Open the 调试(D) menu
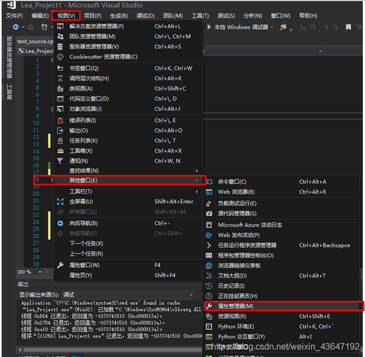The width and height of the screenshot is (365, 357). (x=145, y=16)
